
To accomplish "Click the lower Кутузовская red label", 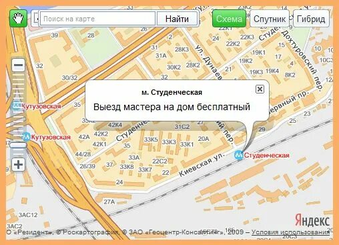I will (x=51, y=137).
